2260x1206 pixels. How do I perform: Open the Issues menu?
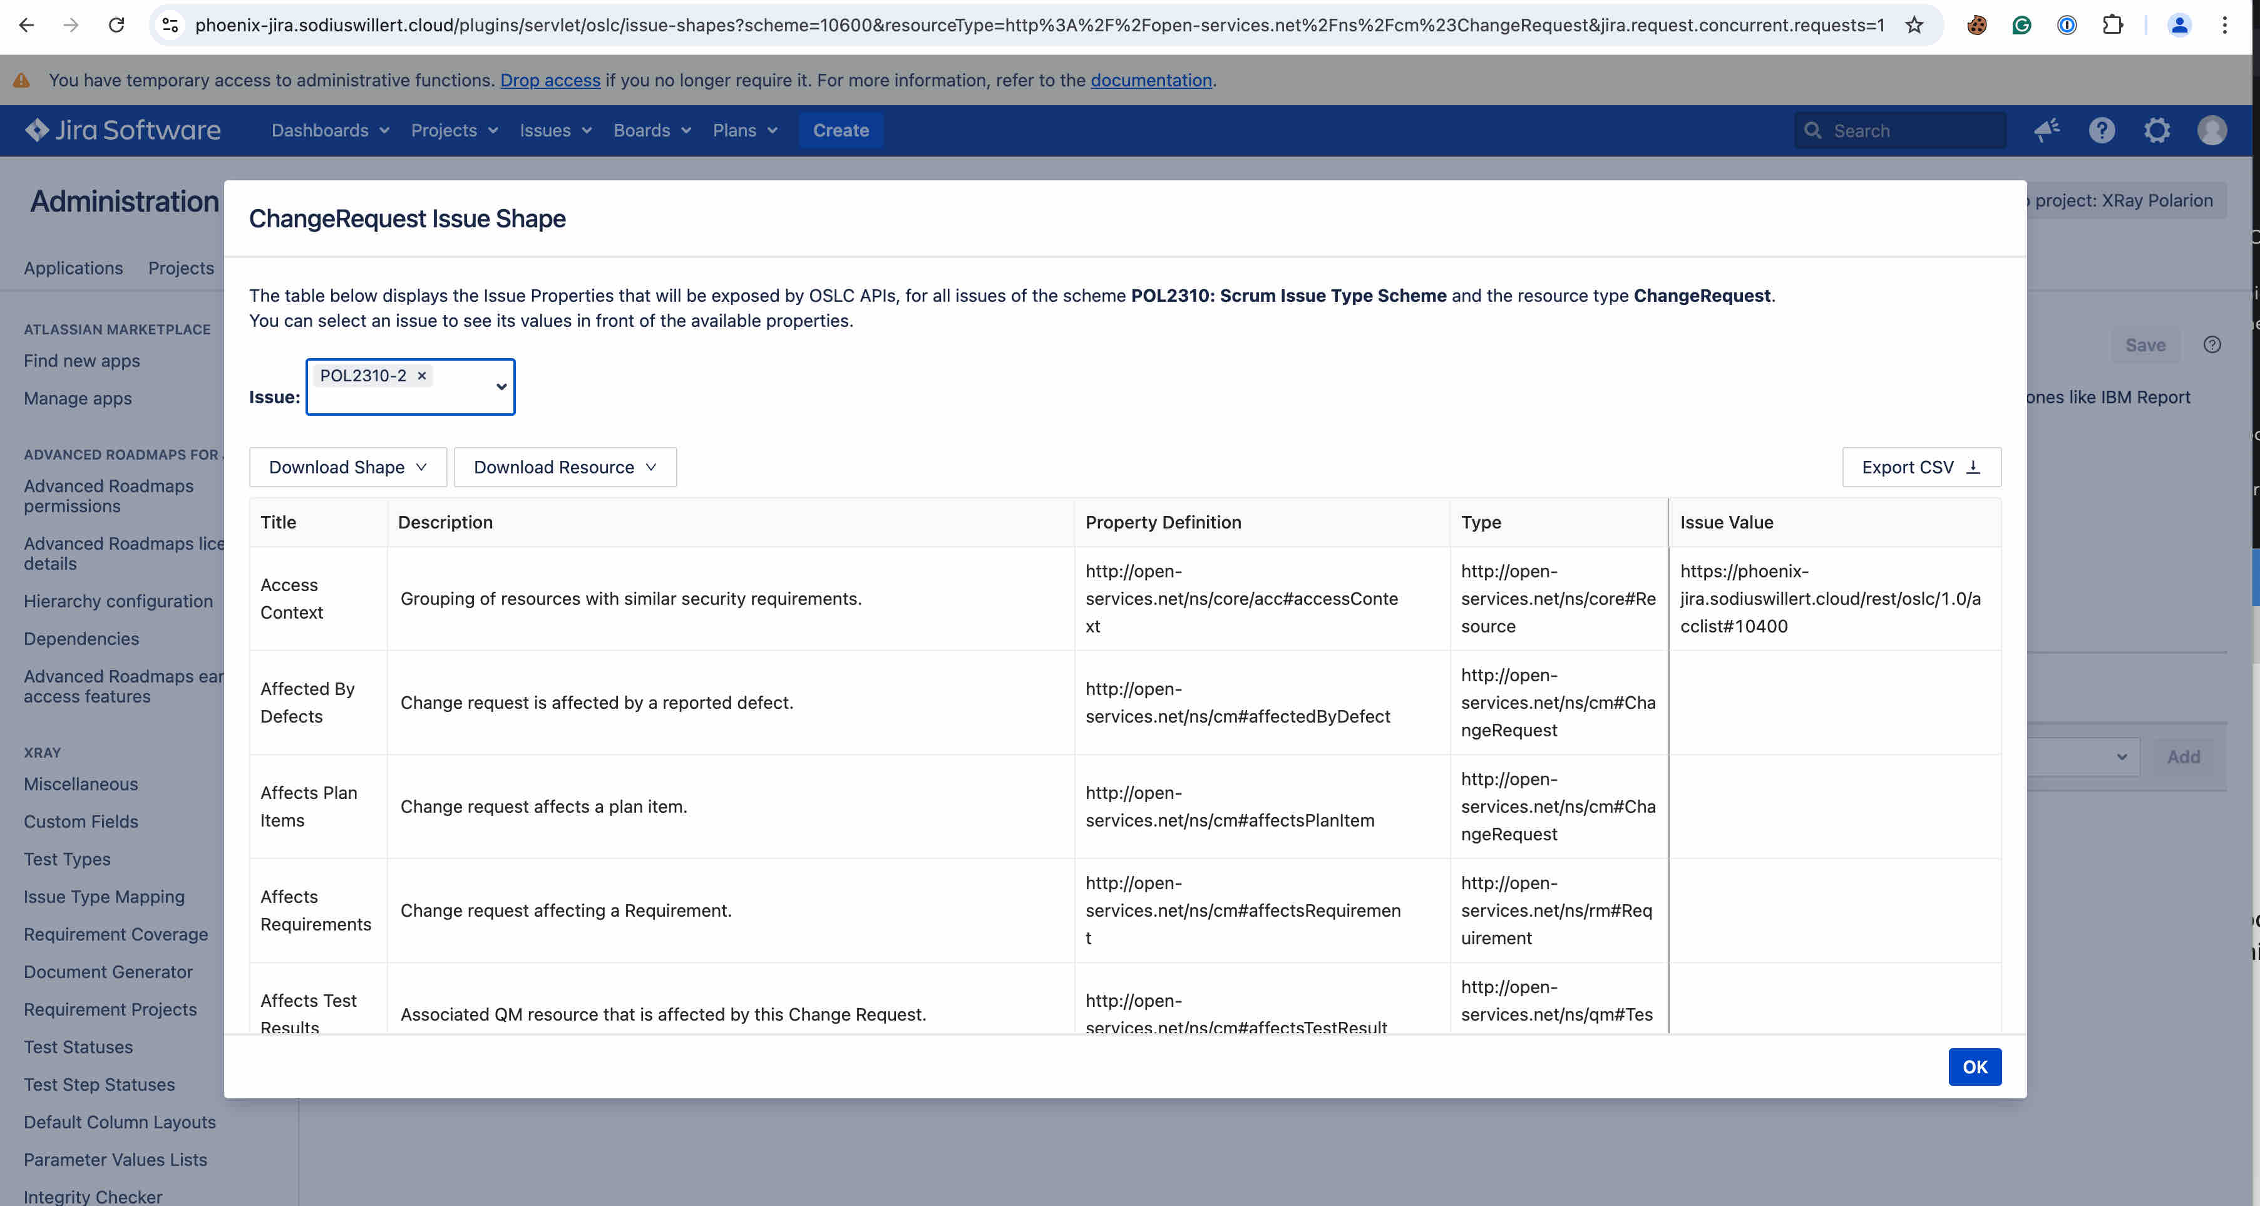point(555,131)
